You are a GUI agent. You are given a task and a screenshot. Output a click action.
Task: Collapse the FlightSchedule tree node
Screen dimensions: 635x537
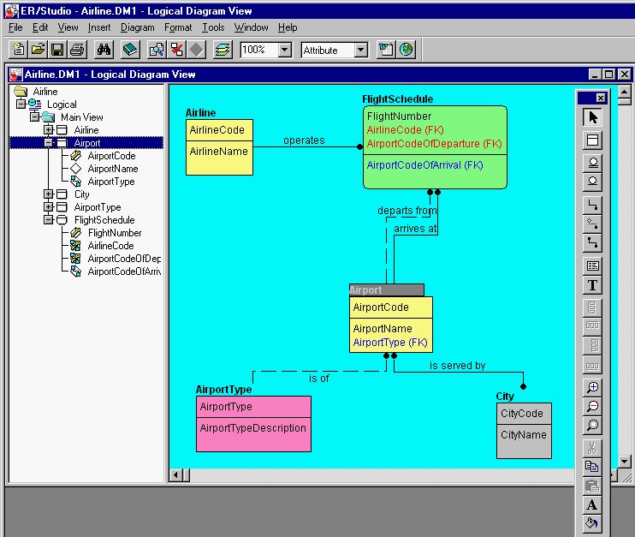click(x=49, y=220)
